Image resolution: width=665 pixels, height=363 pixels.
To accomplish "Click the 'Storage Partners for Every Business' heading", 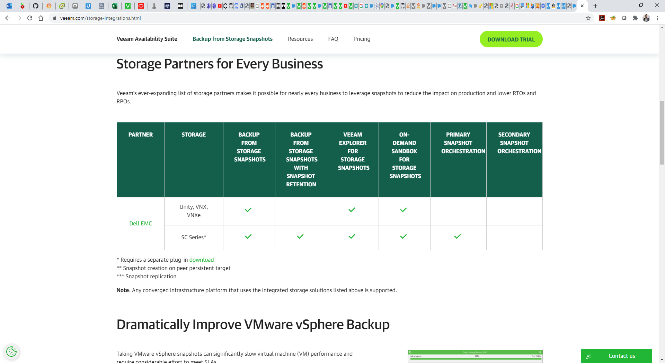I will pos(220,64).
